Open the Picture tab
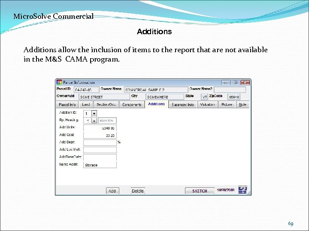This screenshot has height=231, width=309. pyautogui.click(x=227, y=104)
